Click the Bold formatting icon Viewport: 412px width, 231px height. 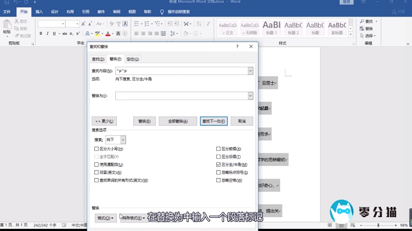(41, 34)
